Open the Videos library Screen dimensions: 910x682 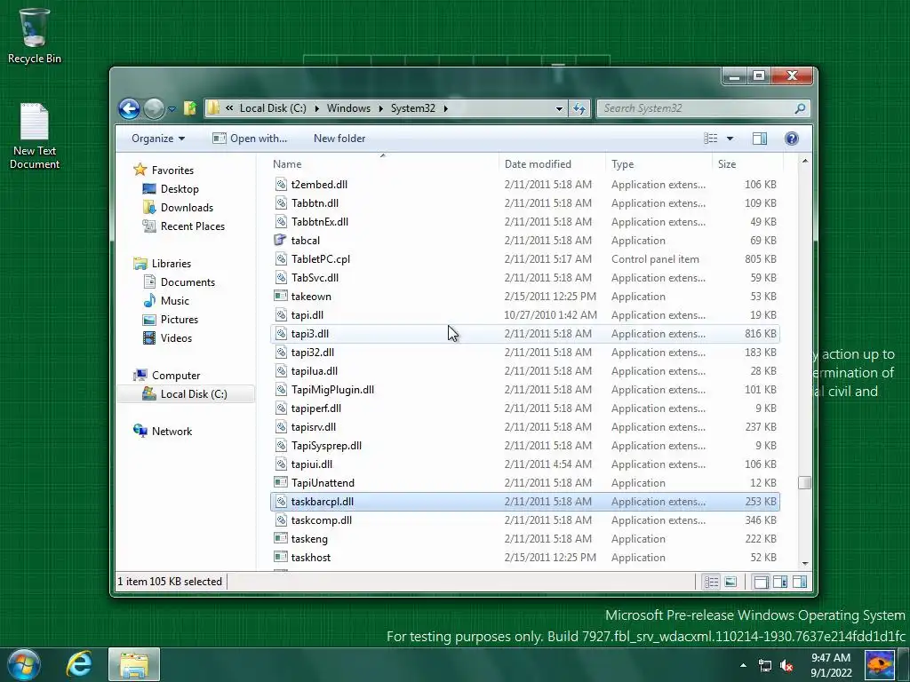[x=176, y=337]
